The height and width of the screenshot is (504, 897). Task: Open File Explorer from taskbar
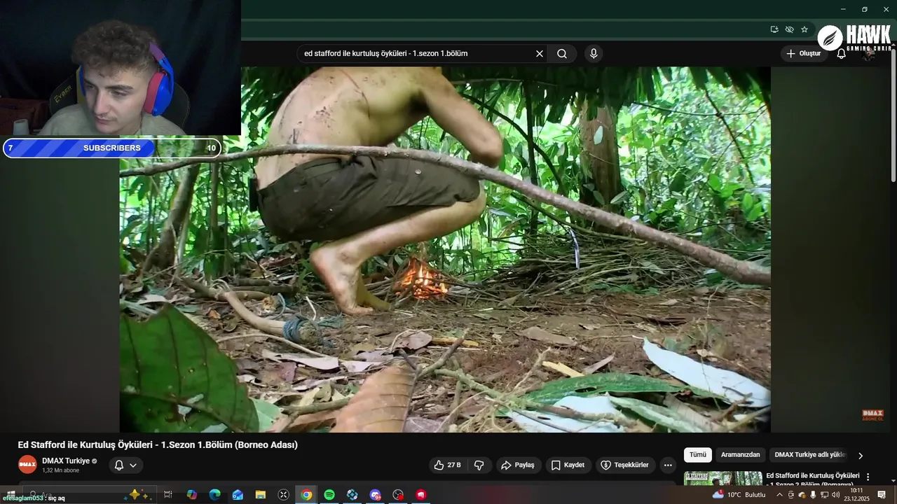pos(261,495)
